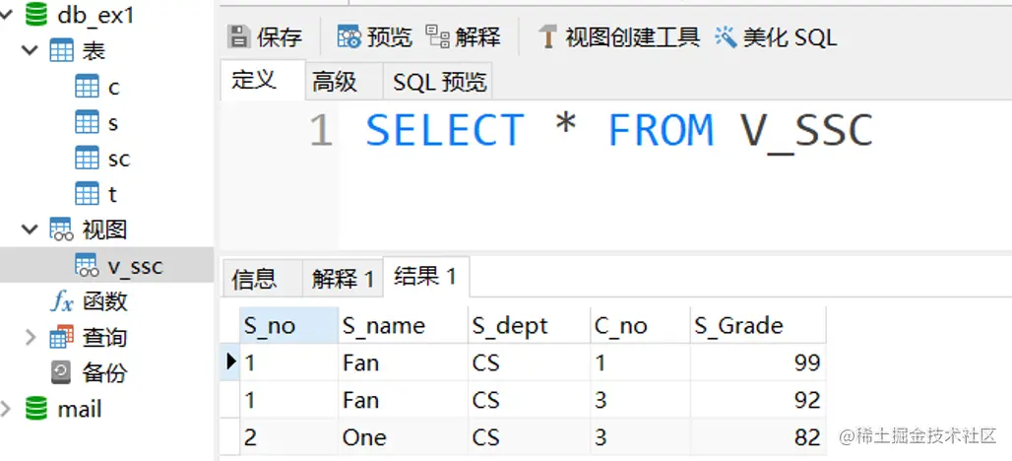Click the Explain (解释) toolbar icon
The height and width of the screenshot is (461, 1012).
pos(437,37)
